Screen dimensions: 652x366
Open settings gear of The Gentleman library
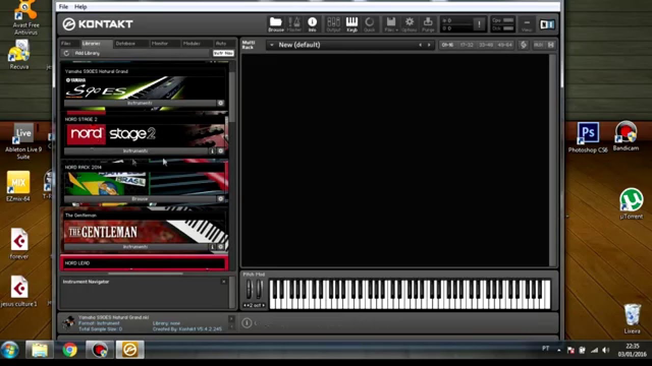tap(221, 247)
